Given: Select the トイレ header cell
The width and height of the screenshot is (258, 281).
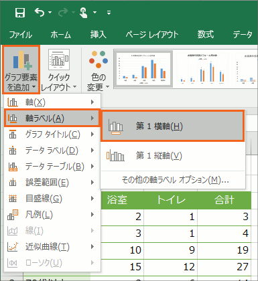Looking at the screenshot, I should (x=171, y=200).
